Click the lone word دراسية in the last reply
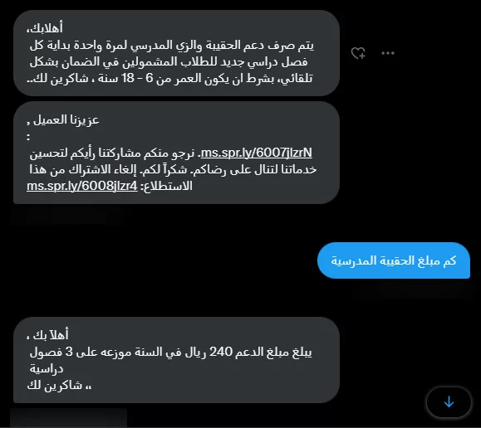 pos(47,368)
